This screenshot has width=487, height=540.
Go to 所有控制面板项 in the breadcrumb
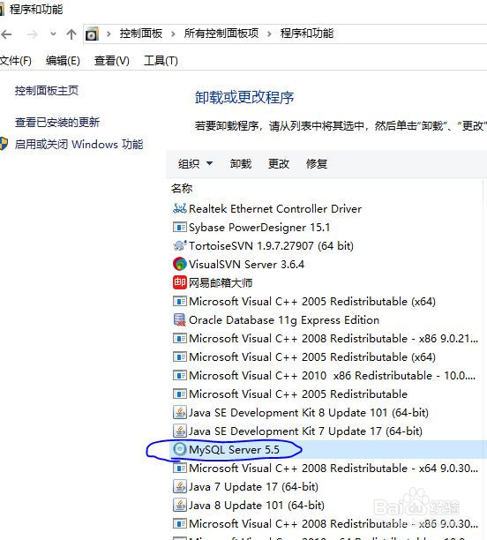coord(221,34)
